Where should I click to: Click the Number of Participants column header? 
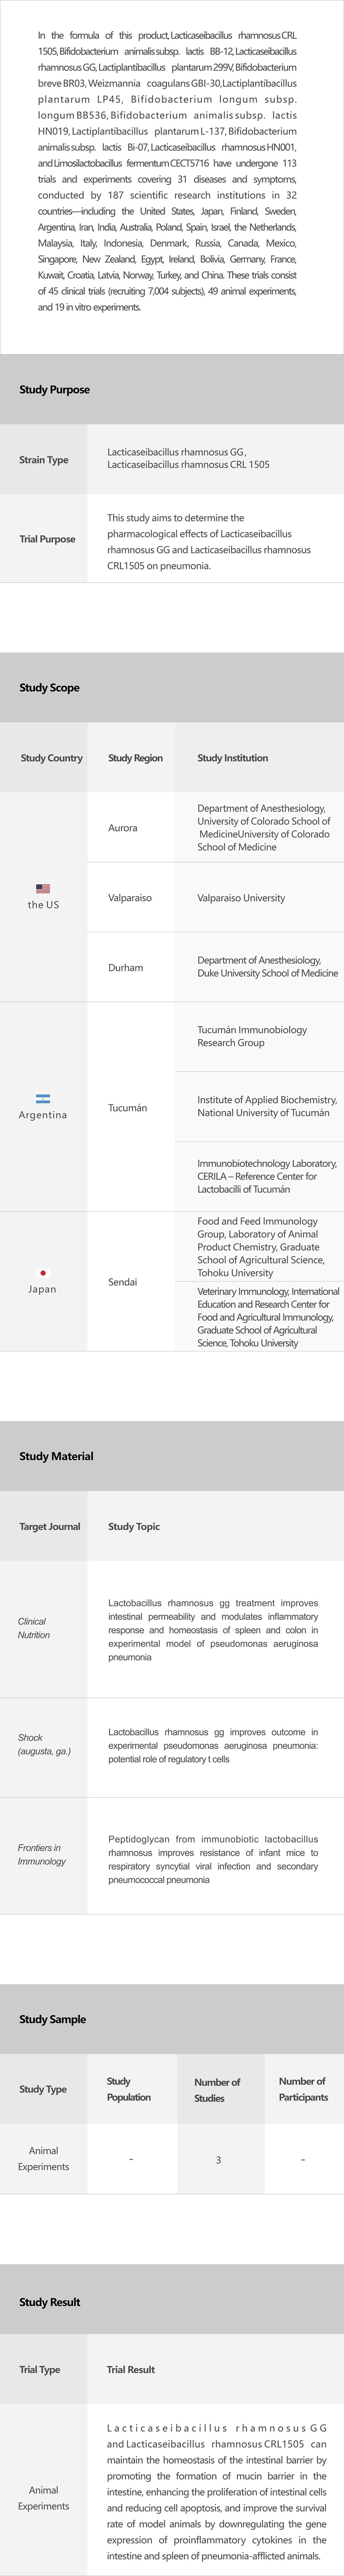[x=303, y=2089]
